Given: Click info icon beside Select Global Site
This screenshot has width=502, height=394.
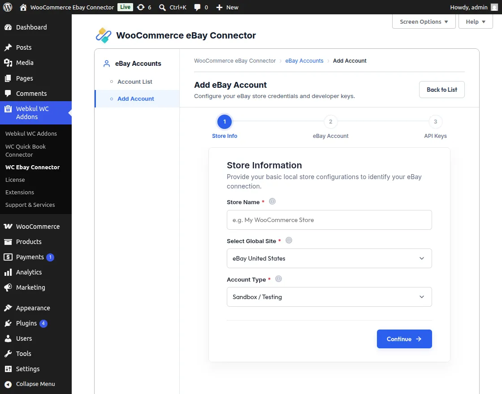Looking at the screenshot, I should [289, 240].
